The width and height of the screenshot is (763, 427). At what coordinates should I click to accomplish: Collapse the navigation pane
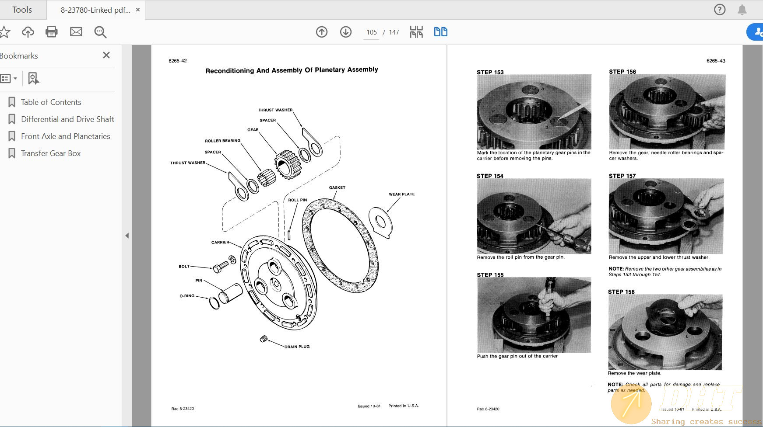pos(127,235)
